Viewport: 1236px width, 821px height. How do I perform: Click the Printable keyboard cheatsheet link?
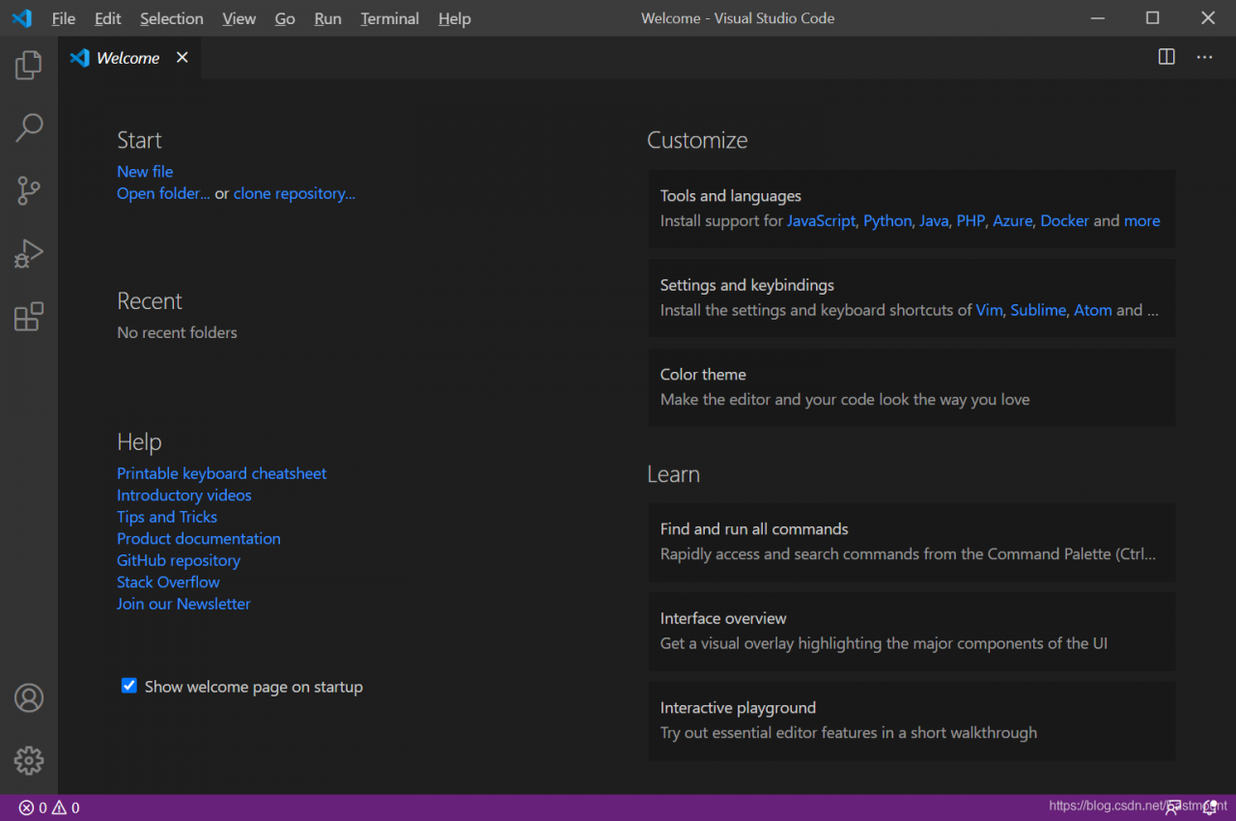tap(221, 473)
